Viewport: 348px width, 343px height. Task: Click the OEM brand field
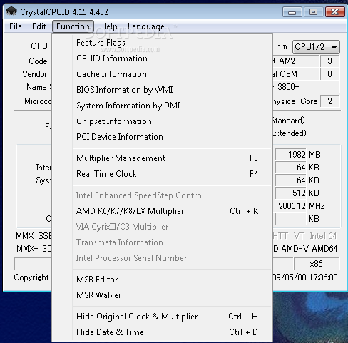[296, 74]
